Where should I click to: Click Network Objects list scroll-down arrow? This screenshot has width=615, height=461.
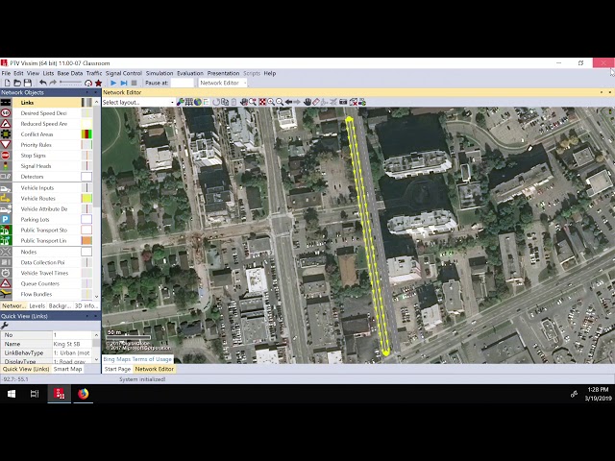(x=97, y=297)
